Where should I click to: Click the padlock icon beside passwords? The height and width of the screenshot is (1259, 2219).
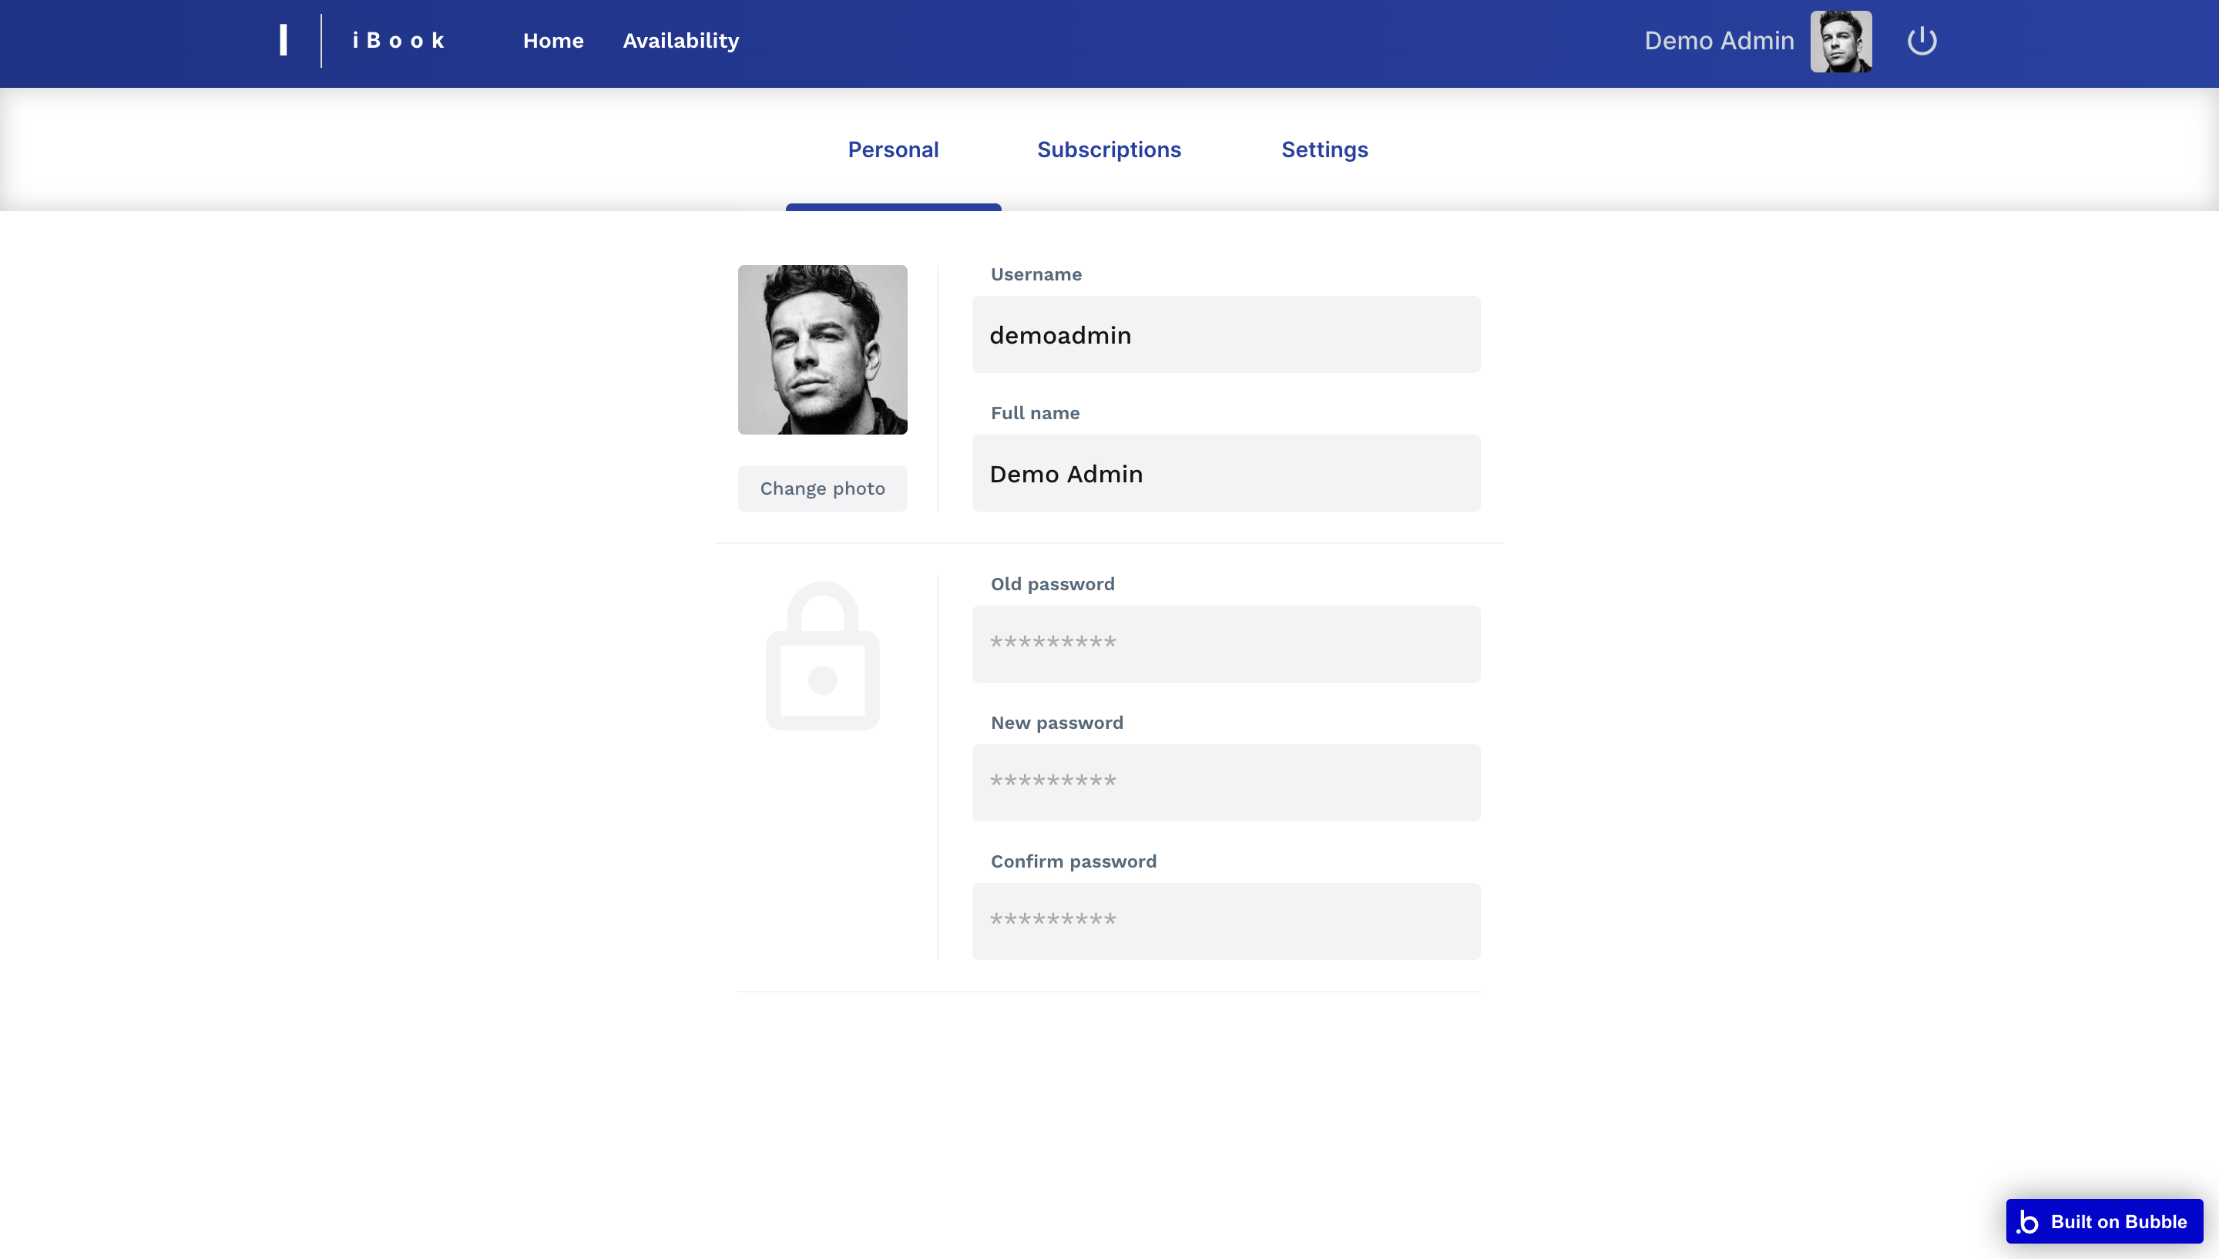822,656
